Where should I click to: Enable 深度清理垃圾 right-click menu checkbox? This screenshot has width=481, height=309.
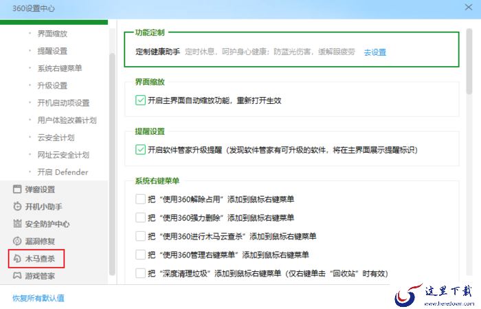click(140, 273)
